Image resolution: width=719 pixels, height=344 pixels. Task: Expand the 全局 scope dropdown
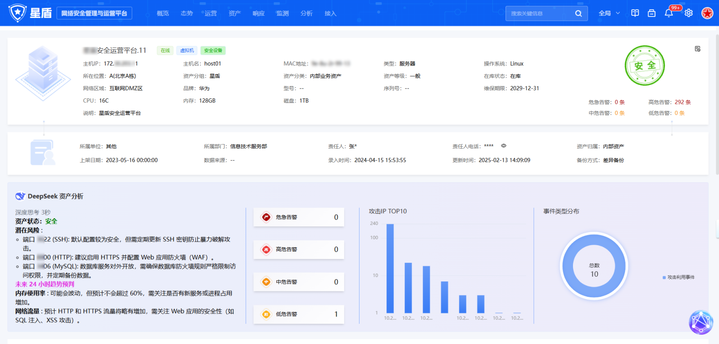(x=609, y=13)
